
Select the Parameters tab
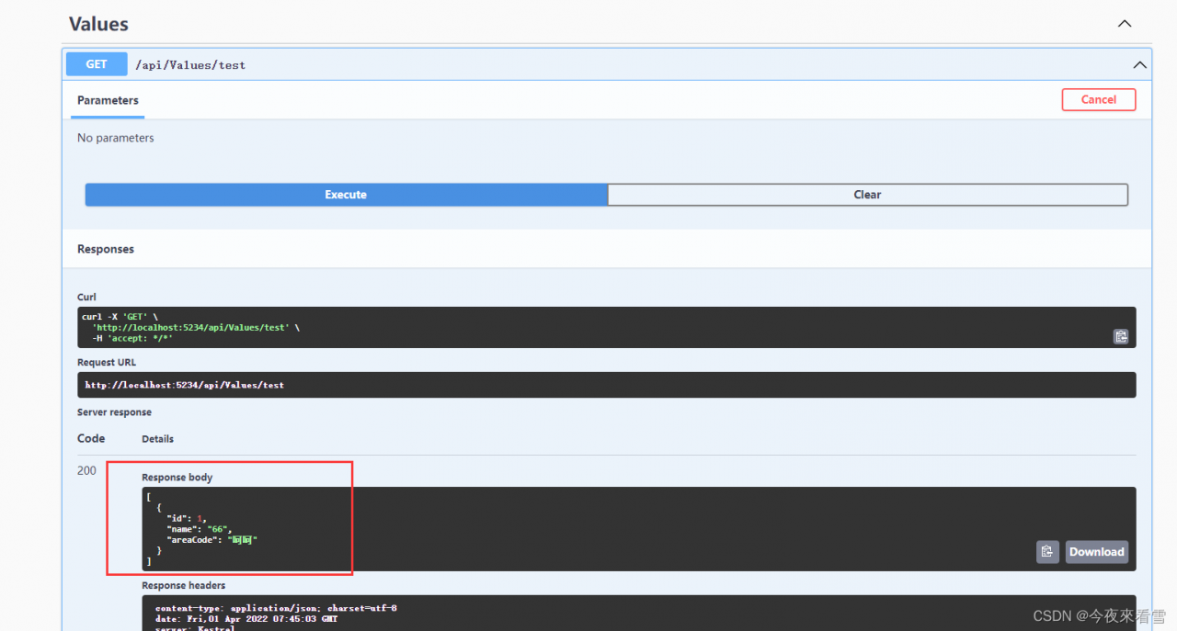click(108, 100)
